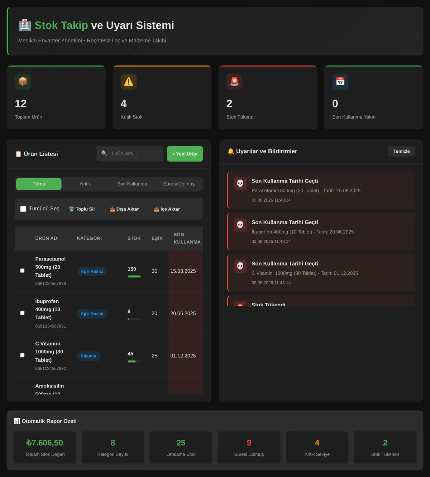Viewport: 430px width, 477px height.
Task: Click the warning icon on Kritik Stok card
Action: click(x=129, y=81)
